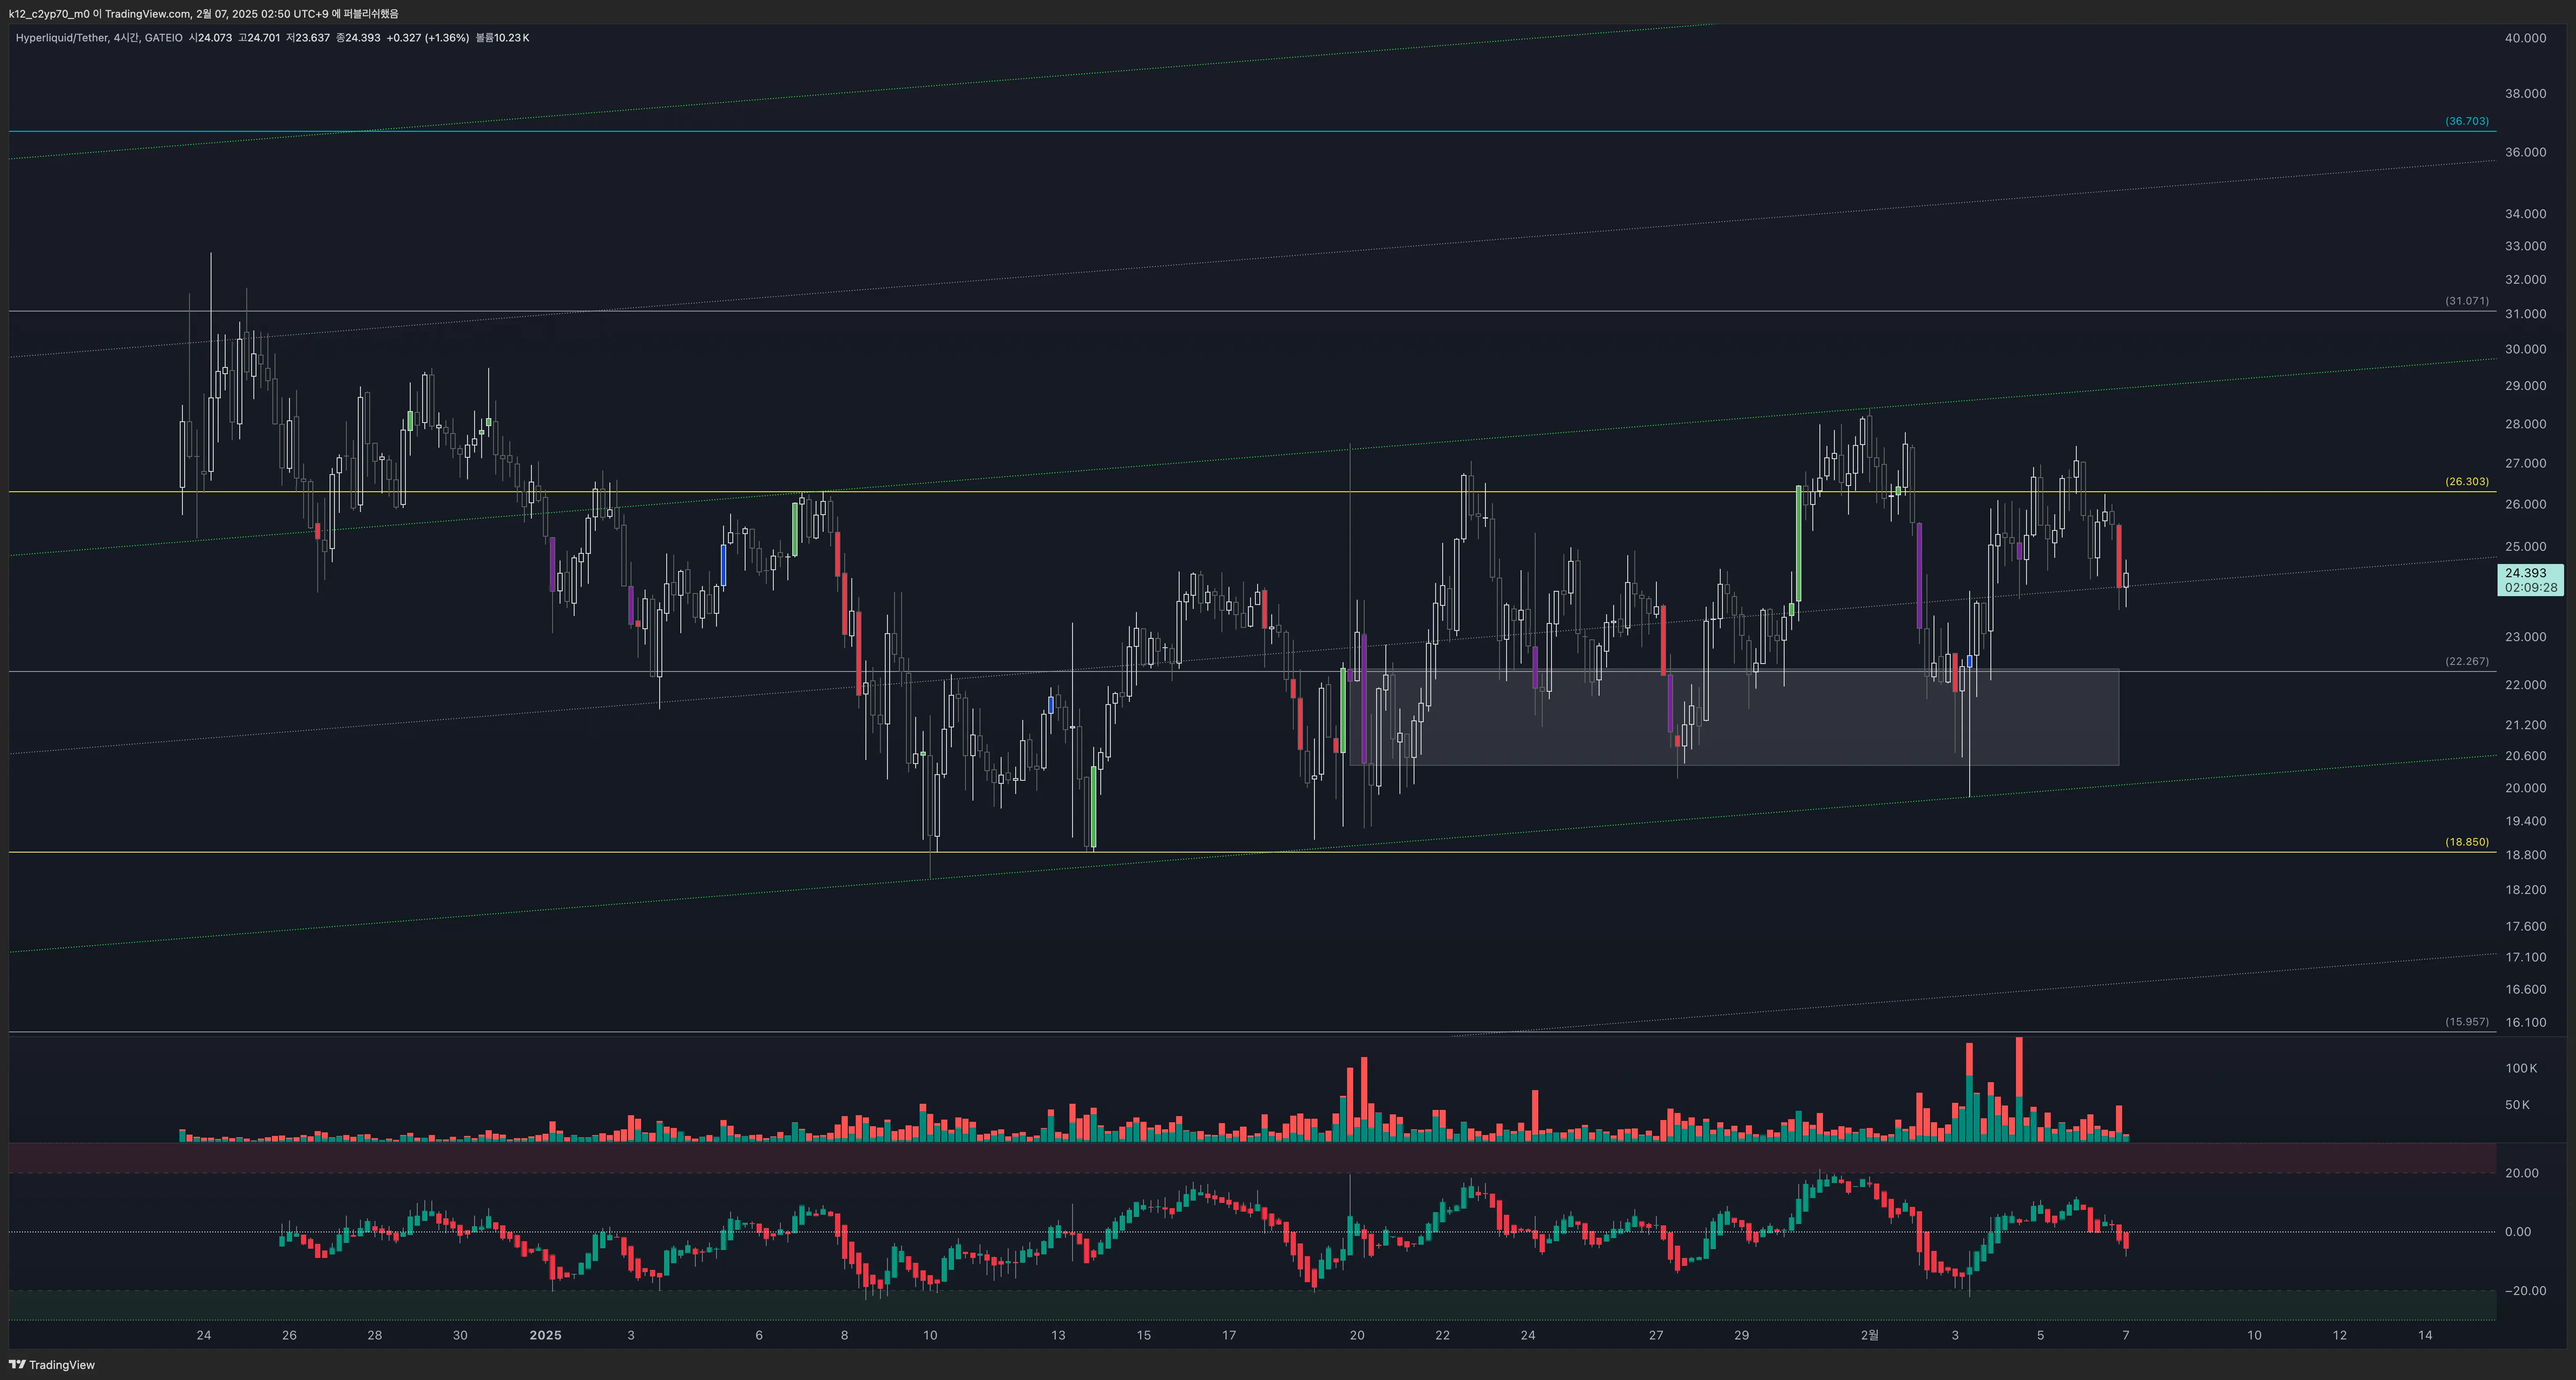Click the open value 시24.073 in legend
This screenshot has width=2576, height=1380.
pos(210,38)
